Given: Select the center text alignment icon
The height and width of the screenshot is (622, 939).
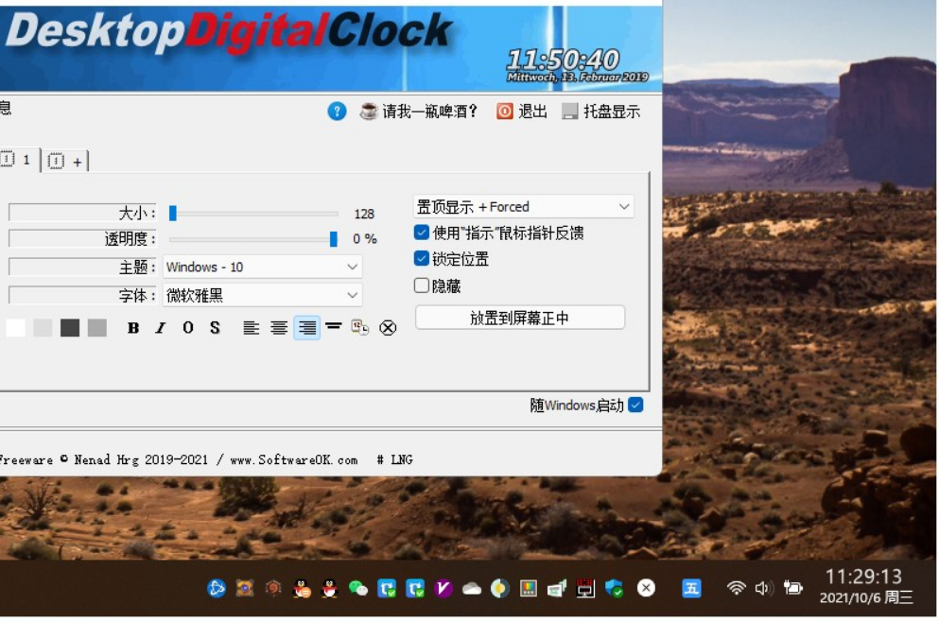Looking at the screenshot, I should coord(278,328).
